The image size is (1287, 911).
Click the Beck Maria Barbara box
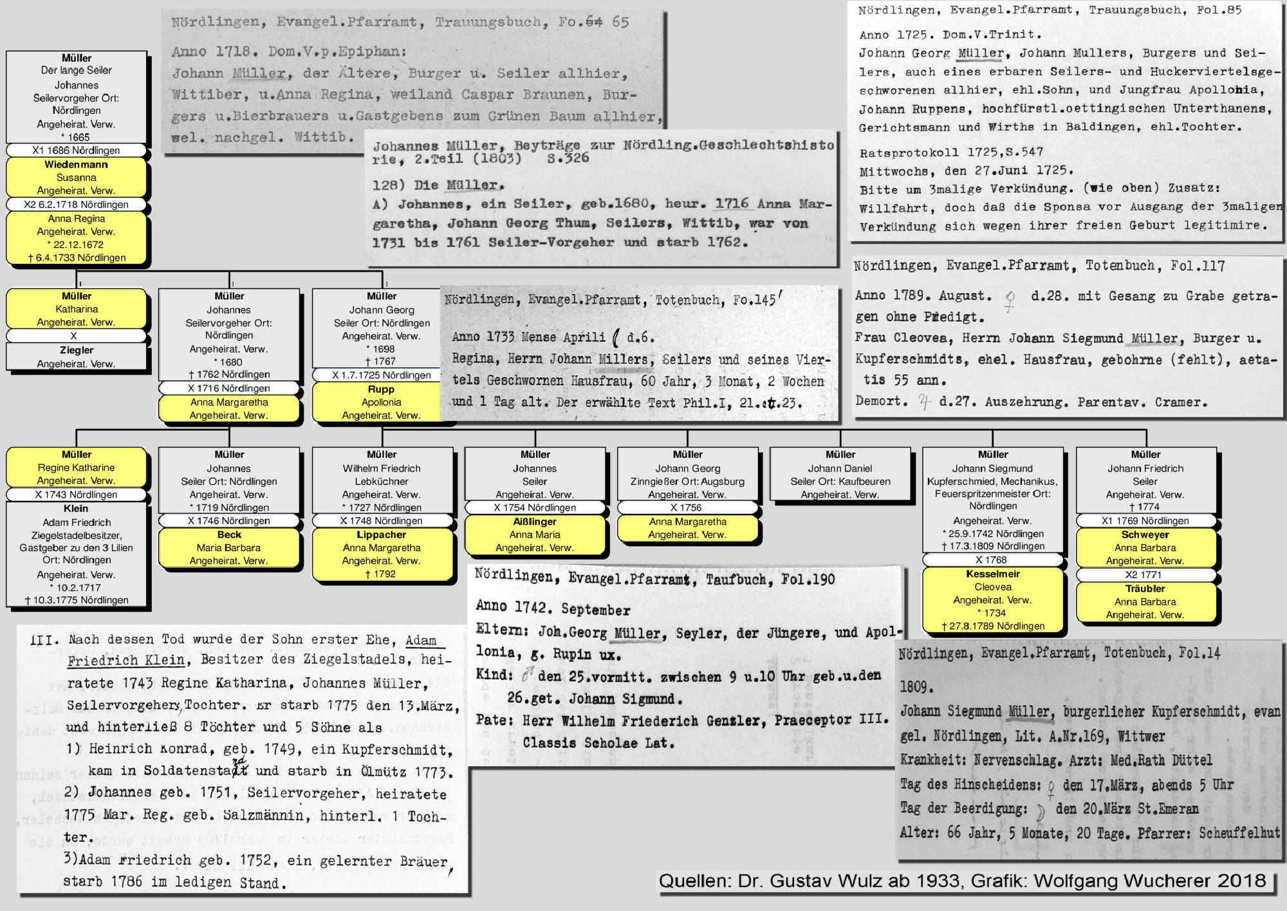coord(229,547)
